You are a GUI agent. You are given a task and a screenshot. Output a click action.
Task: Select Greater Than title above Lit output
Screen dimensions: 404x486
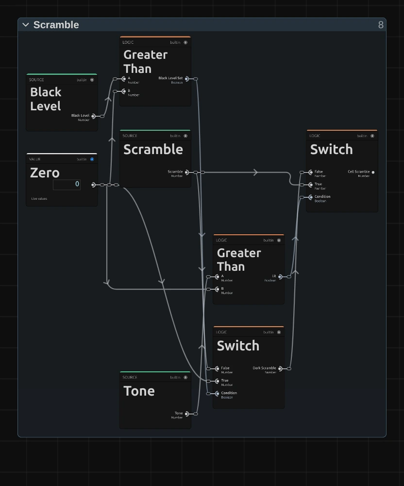(x=239, y=260)
